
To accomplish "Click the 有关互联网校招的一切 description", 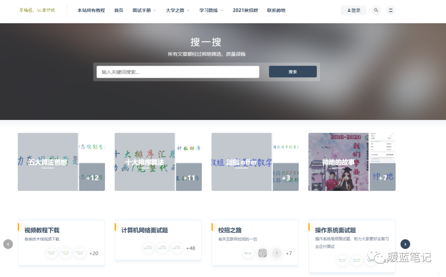I will [x=237, y=239].
